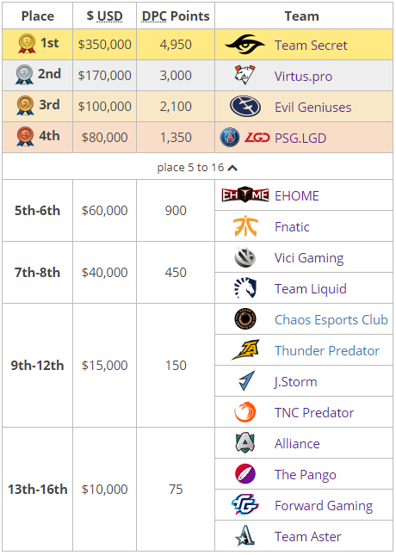Image resolution: width=396 pixels, height=555 pixels.
Task: Open the Vici Gaming team link
Action: (x=309, y=257)
